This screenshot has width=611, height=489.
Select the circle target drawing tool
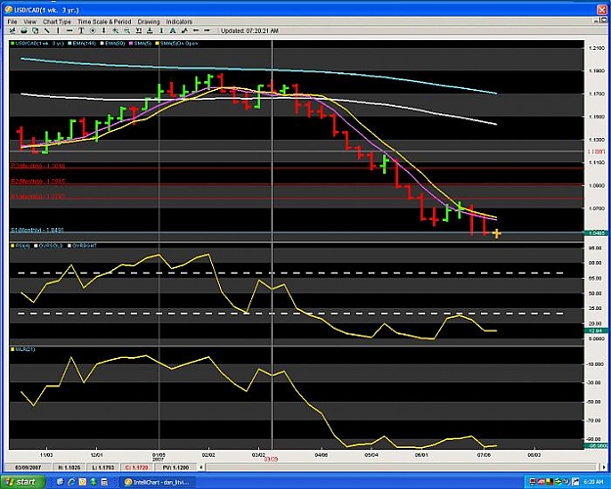coord(93,30)
